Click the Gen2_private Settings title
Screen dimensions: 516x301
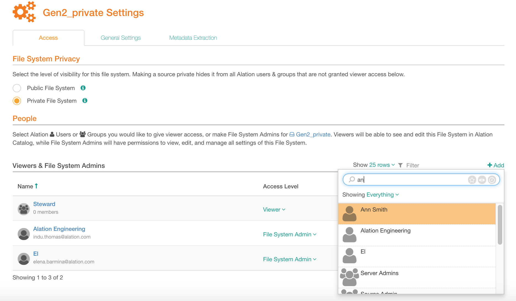click(93, 13)
